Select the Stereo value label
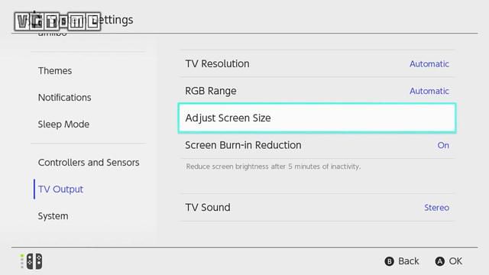The height and width of the screenshot is (275, 489). pyautogui.click(x=436, y=208)
